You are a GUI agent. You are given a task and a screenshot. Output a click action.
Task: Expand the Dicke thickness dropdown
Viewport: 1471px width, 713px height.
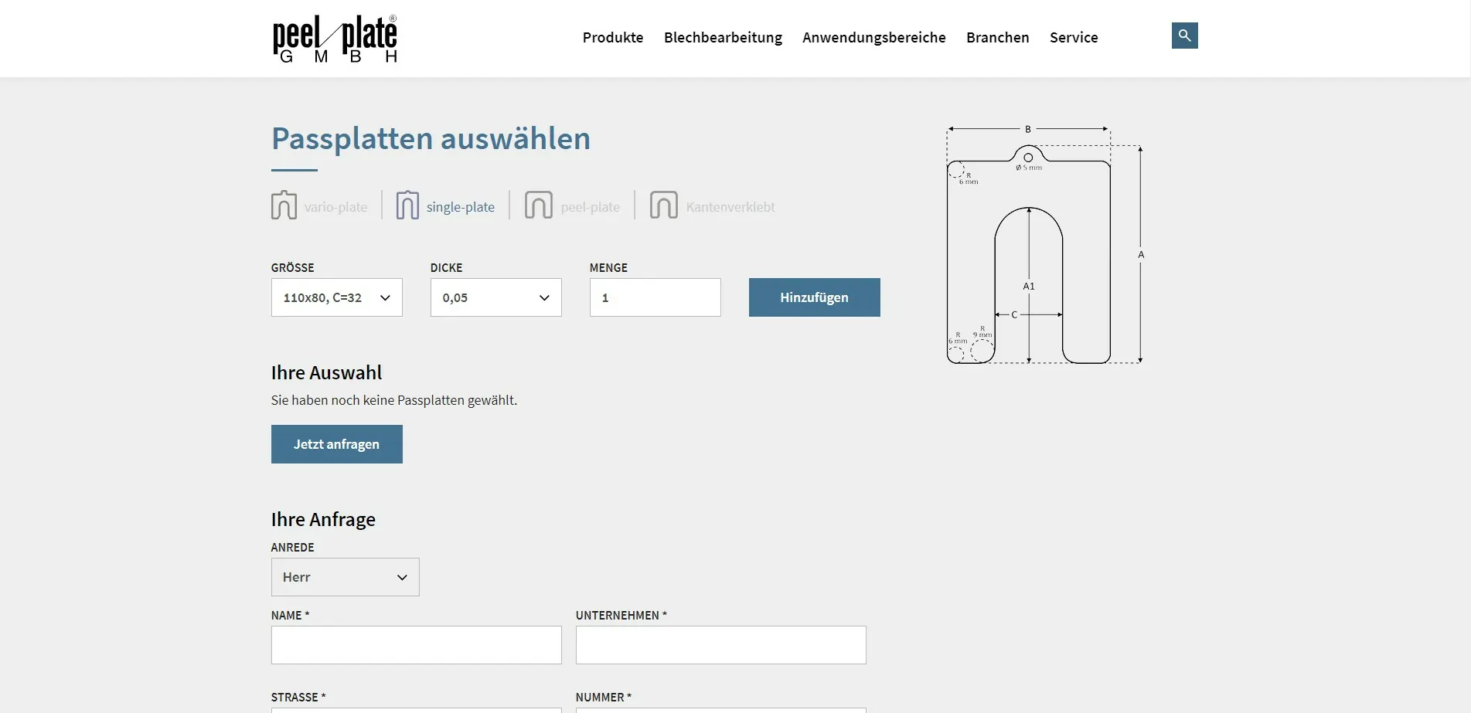(495, 297)
